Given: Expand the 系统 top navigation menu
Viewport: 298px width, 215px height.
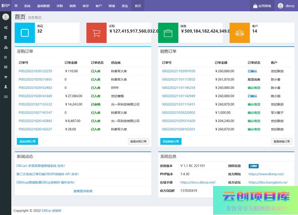Looking at the screenshot, I should 27,6.
